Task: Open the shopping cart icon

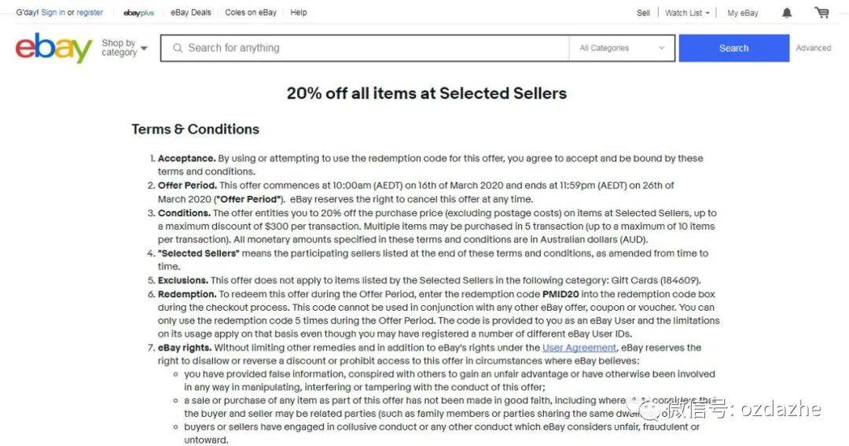Action: point(822,13)
